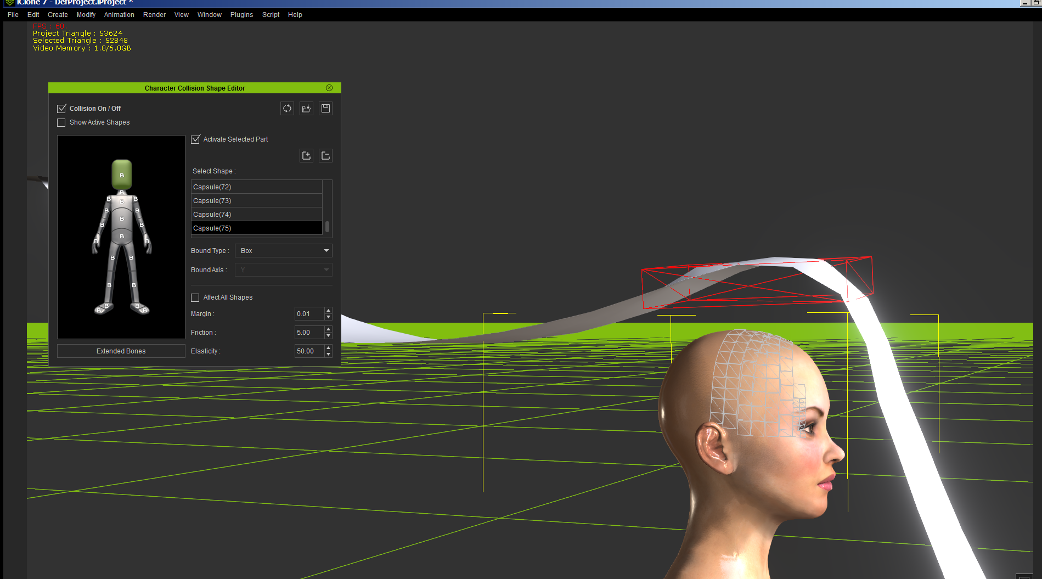Image resolution: width=1042 pixels, height=579 pixels.
Task: Decrease the Elasticity value stepper
Action: click(x=328, y=355)
